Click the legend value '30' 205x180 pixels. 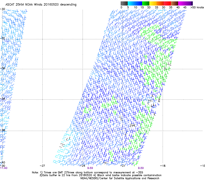click(x=163, y=7)
